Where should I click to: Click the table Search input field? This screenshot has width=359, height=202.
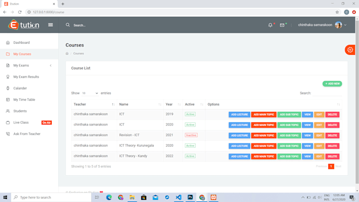tap(327, 93)
